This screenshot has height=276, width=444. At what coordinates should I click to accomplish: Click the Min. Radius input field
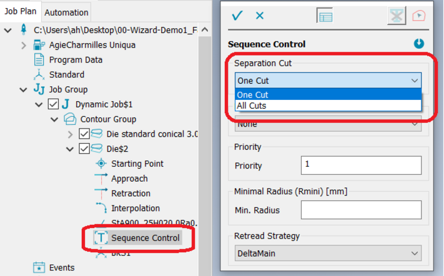click(x=361, y=210)
